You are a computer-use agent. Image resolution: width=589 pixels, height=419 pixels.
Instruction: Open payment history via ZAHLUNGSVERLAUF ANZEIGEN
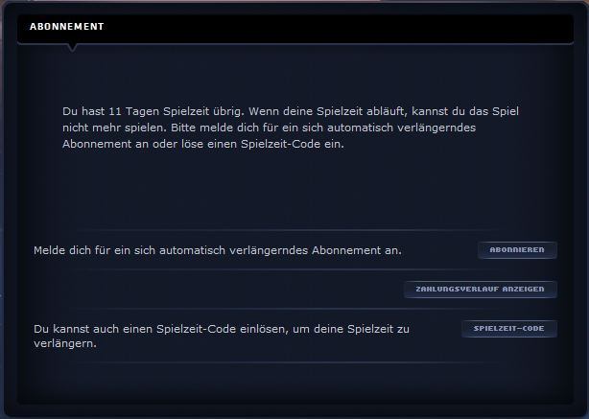coord(480,290)
